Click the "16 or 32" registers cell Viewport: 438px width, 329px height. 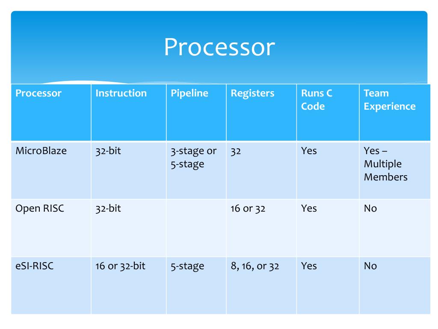(261, 228)
